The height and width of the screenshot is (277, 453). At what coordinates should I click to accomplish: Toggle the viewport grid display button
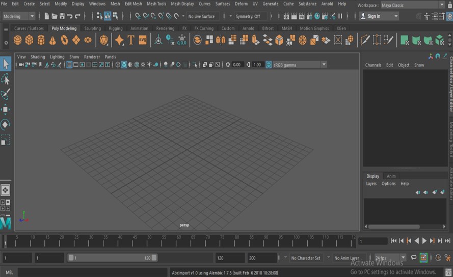click(x=69, y=65)
